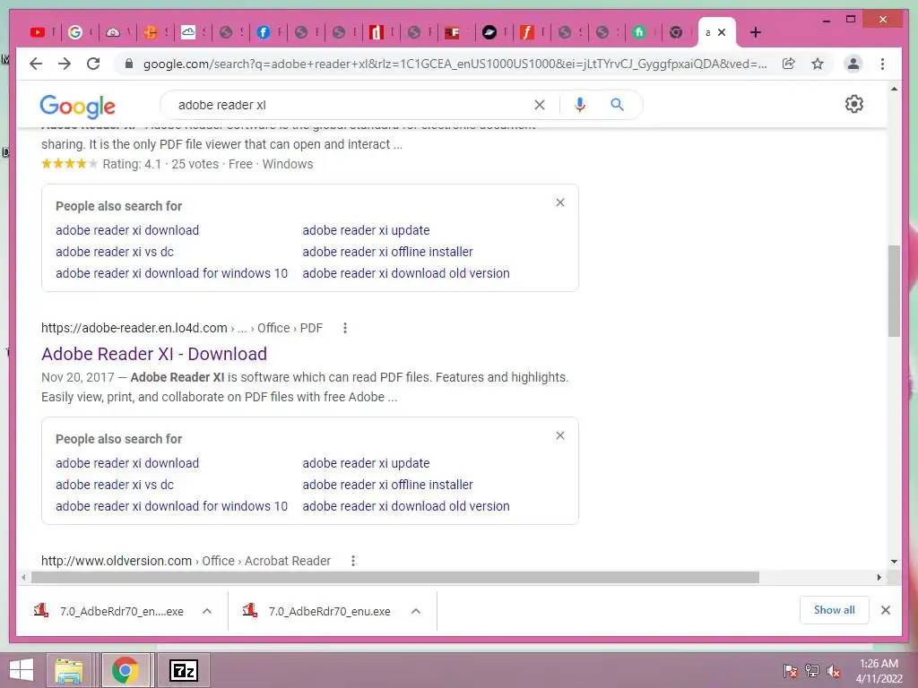The height and width of the screenshot is (688, 918).
Task: Go forward in browser history
Action: [x=65, y=64]
